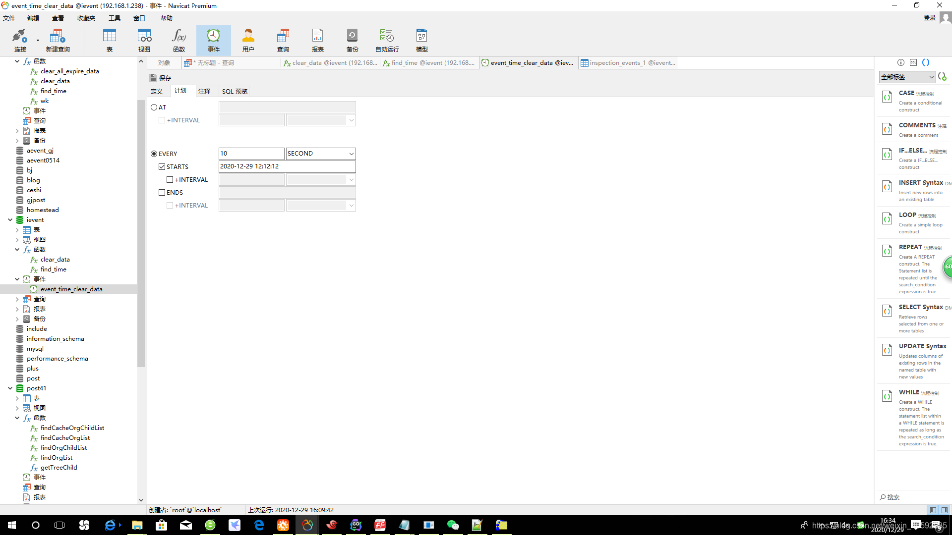Screen dimensions: 952x535
Task: Open the 工具 menu
Action: coord(114,18)
